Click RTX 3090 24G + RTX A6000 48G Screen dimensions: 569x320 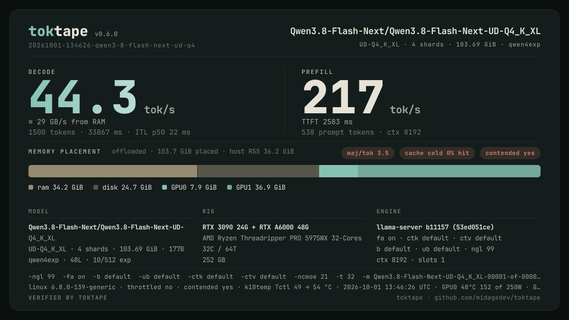(256, 227)
